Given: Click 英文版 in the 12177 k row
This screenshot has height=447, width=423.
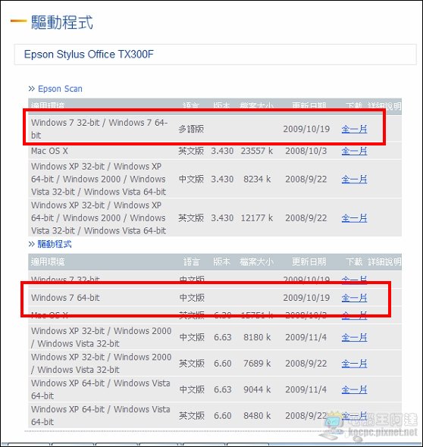Looking at the screenshot, I should [191, 218].
